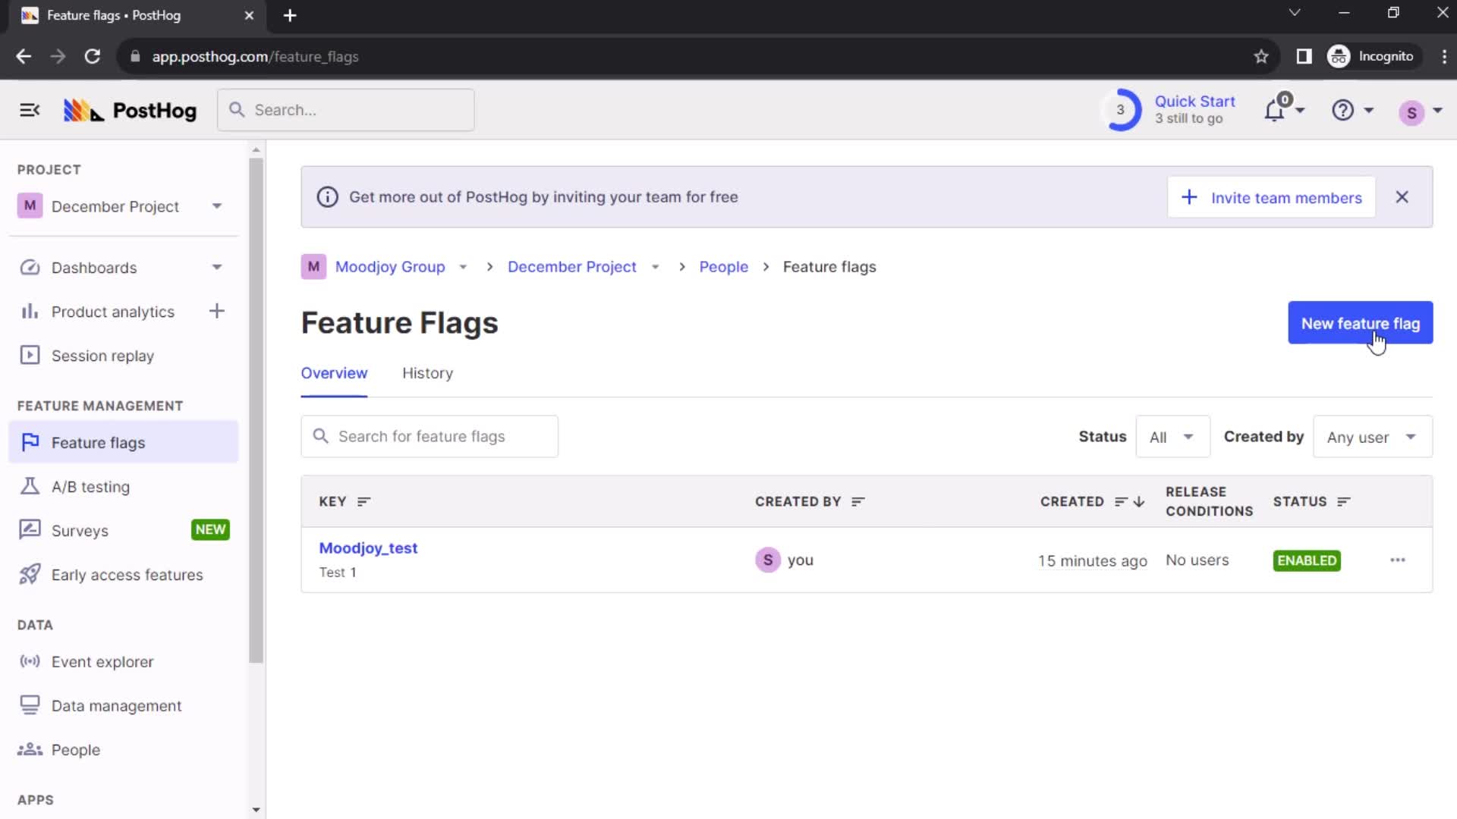
Task: Click the PostHog hedgehog logo
Action: [x=83, y=111]
